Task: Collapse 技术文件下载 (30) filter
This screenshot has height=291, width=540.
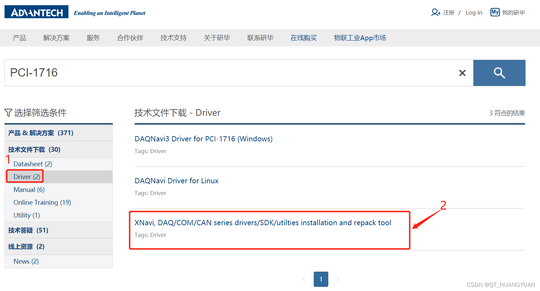Action: (59, 150)
